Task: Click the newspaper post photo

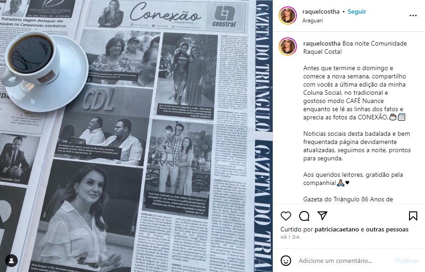Action: click(x=136, y=136)
